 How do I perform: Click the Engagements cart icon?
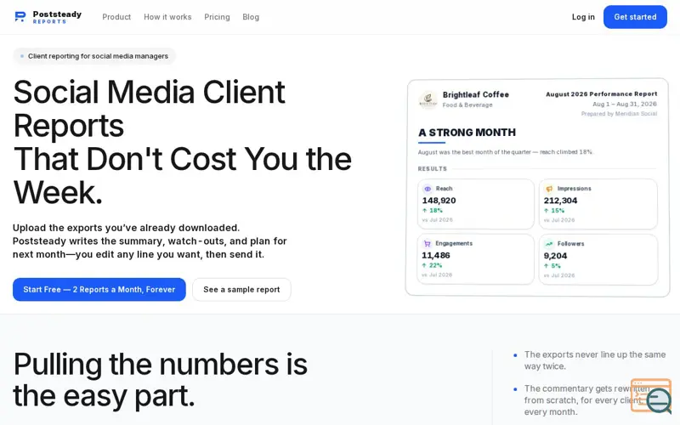click(x=428, y=244)
